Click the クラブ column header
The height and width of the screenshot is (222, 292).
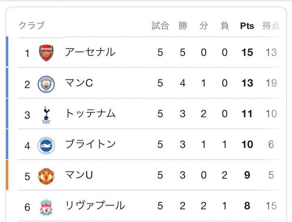tap(31, 26)
